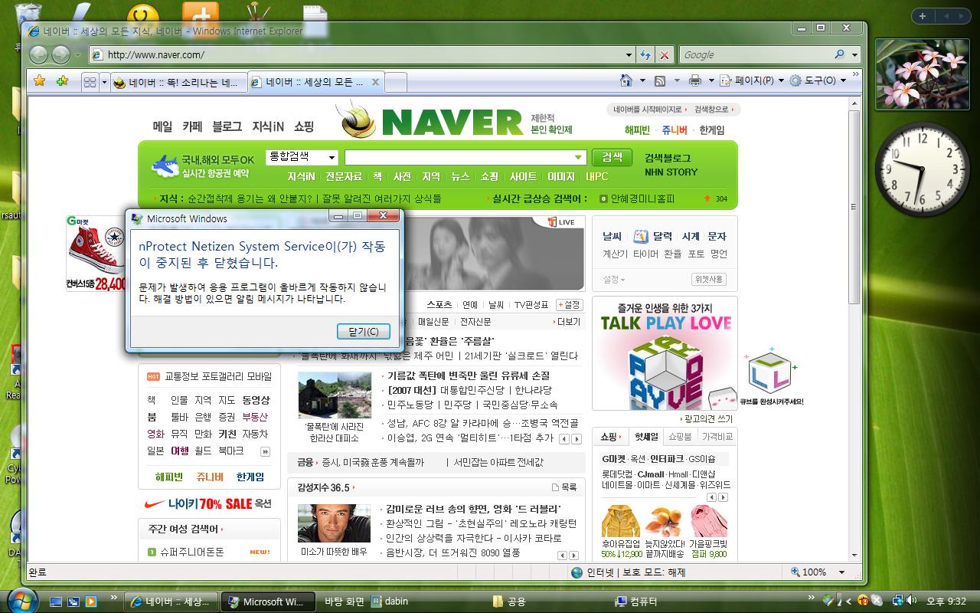Open the search provider dropdown arrow
The image size is (980, 613).
click(x=854, y=54)
